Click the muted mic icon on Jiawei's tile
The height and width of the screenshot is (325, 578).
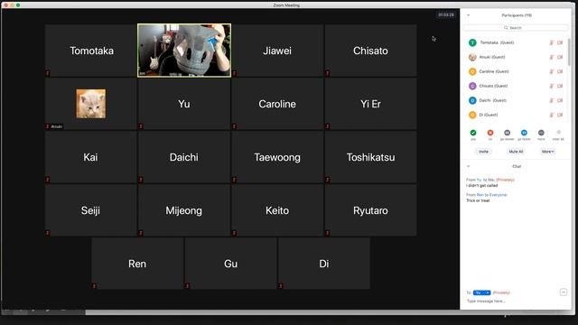tap(234, 73)
